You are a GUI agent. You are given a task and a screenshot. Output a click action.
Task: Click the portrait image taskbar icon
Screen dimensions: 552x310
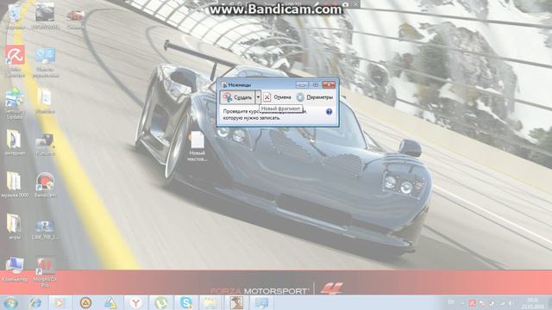235,302
